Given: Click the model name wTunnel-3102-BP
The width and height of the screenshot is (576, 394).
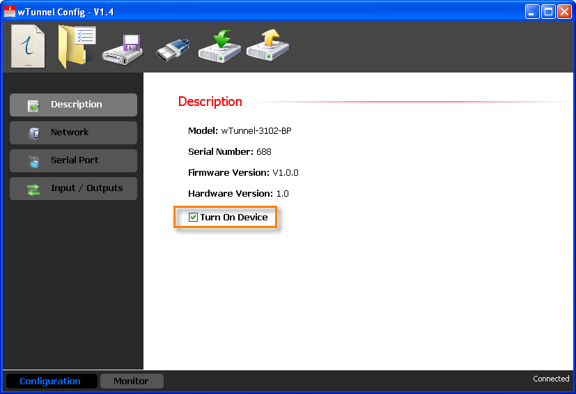Looking at the screenshot, I should pyautogui.click(x=256, y=131).
